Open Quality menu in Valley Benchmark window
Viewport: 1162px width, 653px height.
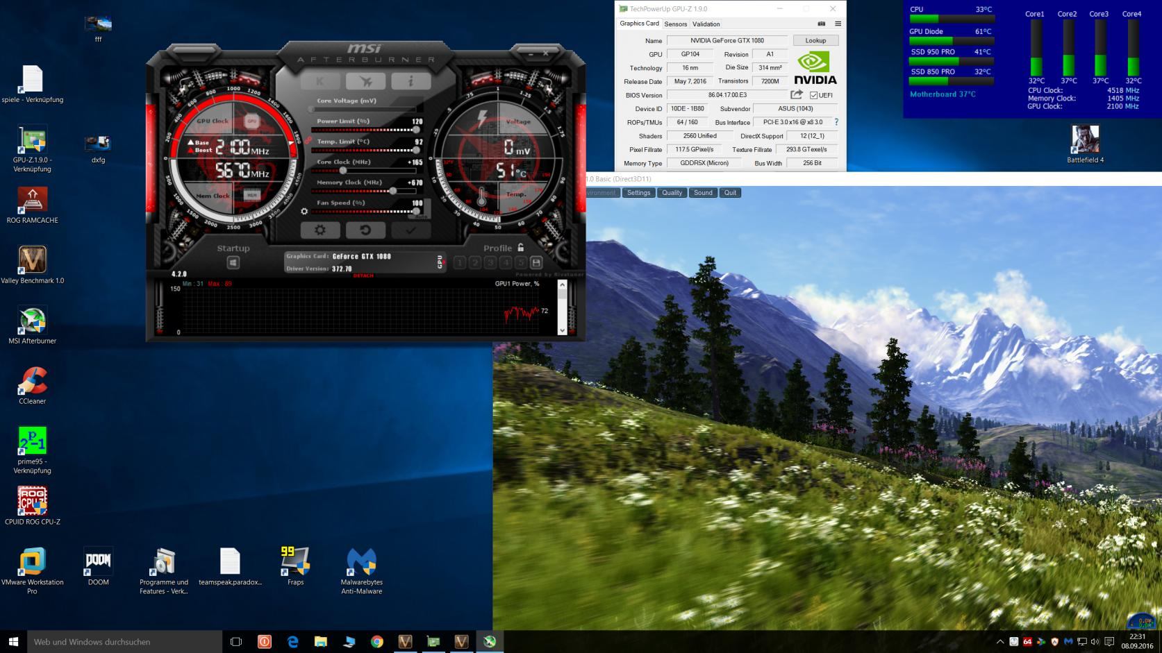672,193
